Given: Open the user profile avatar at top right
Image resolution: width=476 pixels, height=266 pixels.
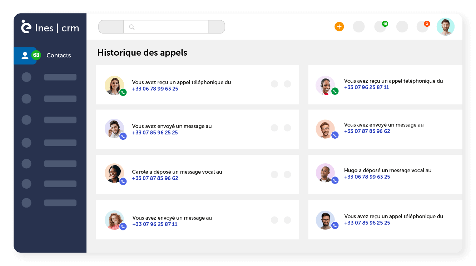Looking at the screenshot, I should 446,26.
